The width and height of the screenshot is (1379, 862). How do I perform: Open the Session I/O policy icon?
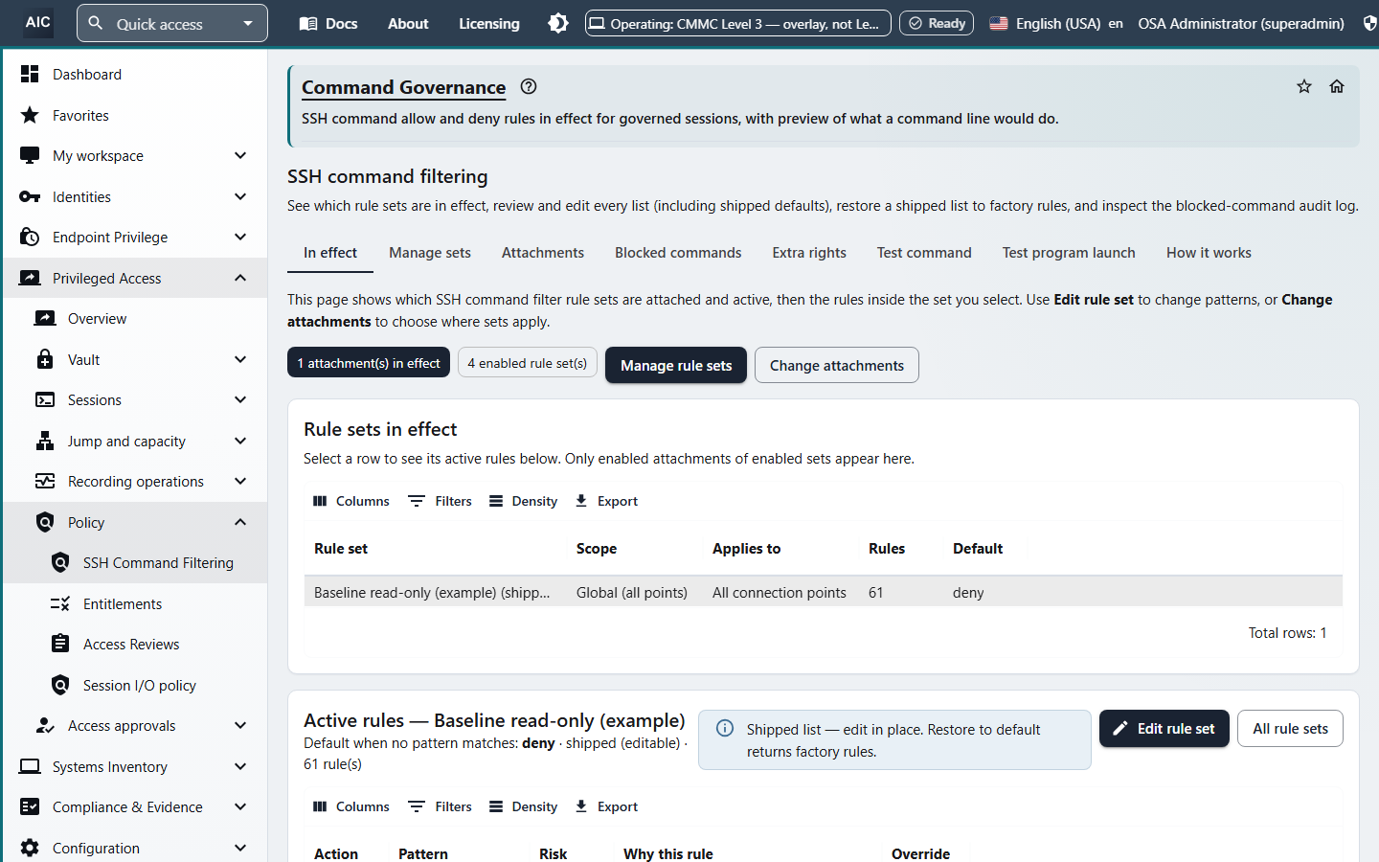pos(60,685)
